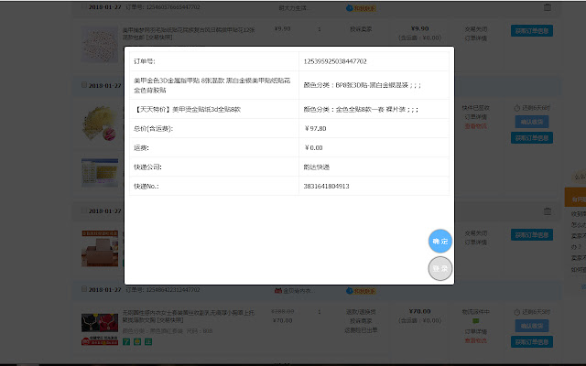
Task: Open shop 鹏大力生活 link
Action: click(x=294, y=8)
